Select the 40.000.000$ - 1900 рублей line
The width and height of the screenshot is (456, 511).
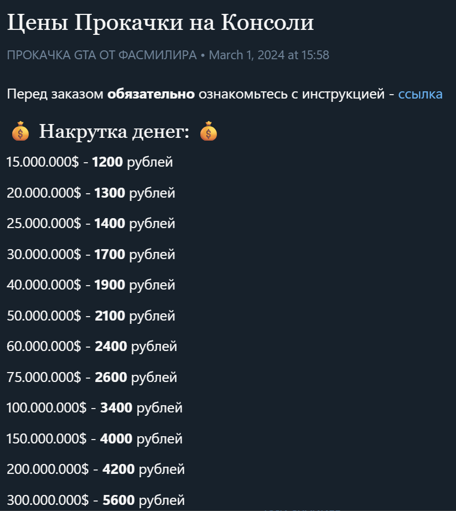[91, 285]
